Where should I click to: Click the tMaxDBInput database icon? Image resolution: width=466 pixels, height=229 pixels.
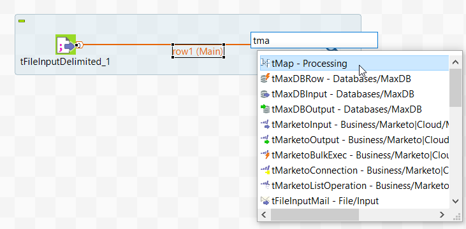265,94
